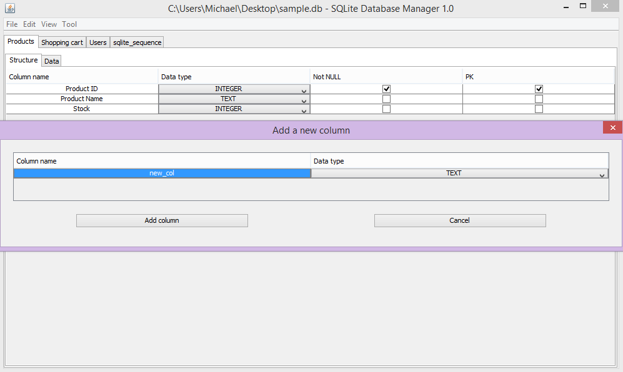The height and width of the screenshot is (372, 623).
Task: Toggle Not NULL for Stock
Action: point(386,109)
